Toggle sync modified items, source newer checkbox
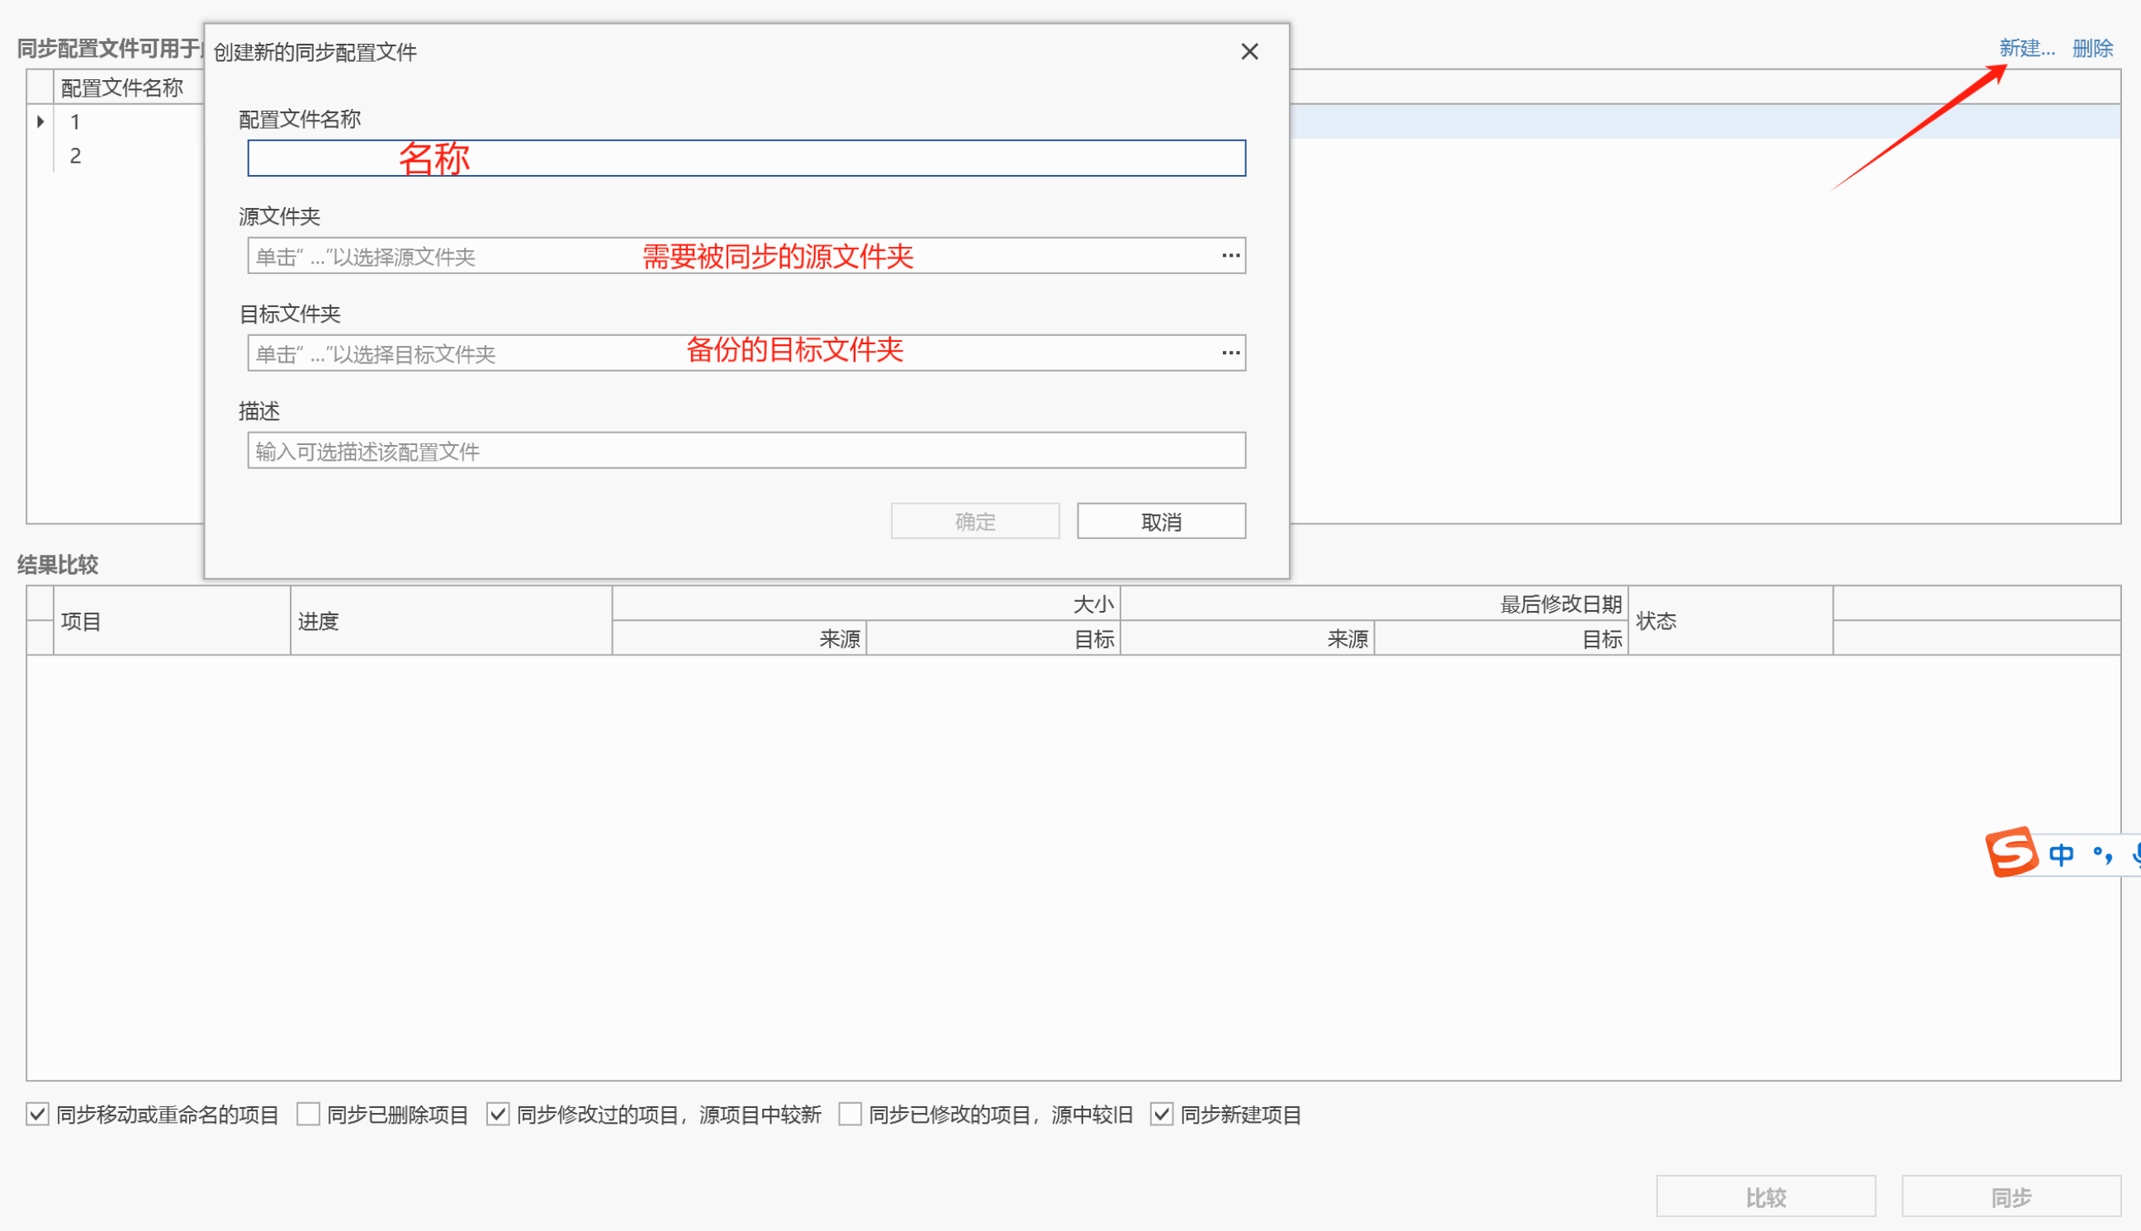The height and width of the screenshot is (1231, 2141). pyautogui.click(x=498, y=1114)
